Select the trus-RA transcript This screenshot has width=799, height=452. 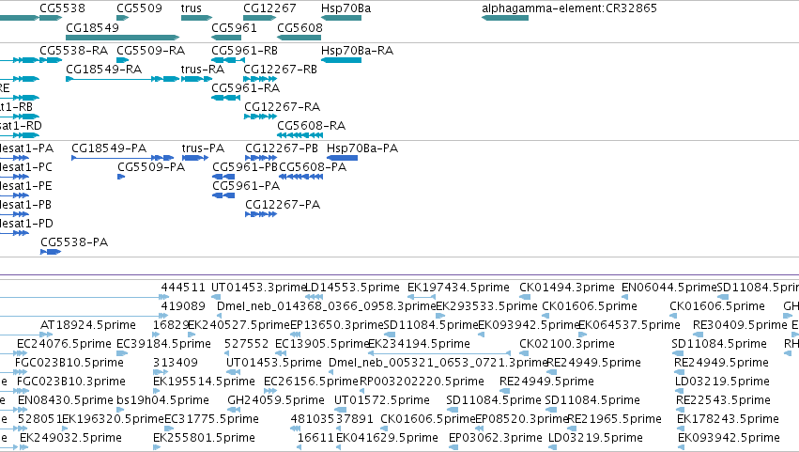point(196,79)
